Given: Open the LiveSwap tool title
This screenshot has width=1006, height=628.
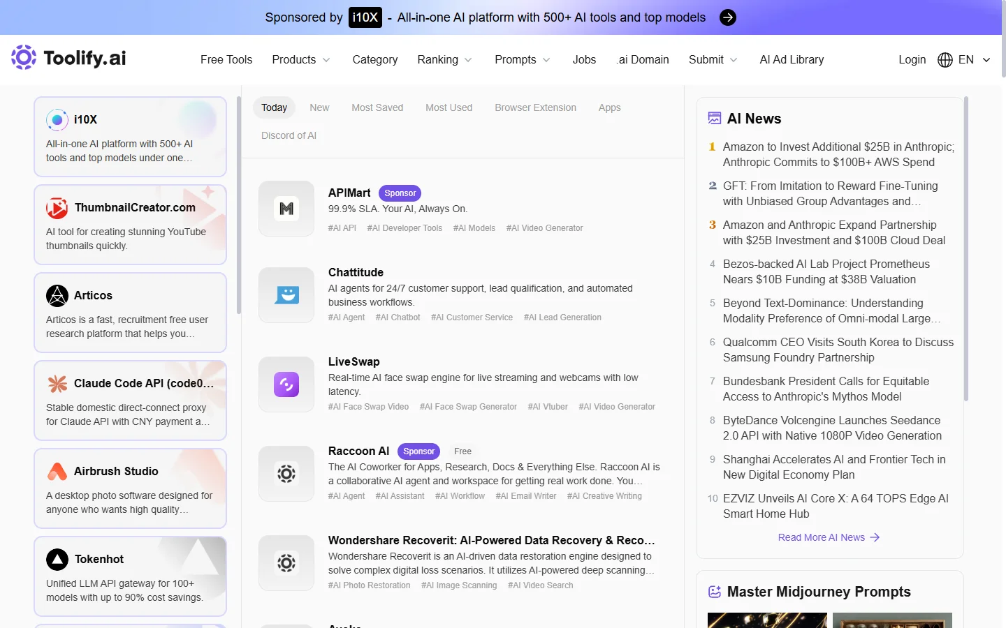Looking at the screenshot, I should [x=354, y=361].
